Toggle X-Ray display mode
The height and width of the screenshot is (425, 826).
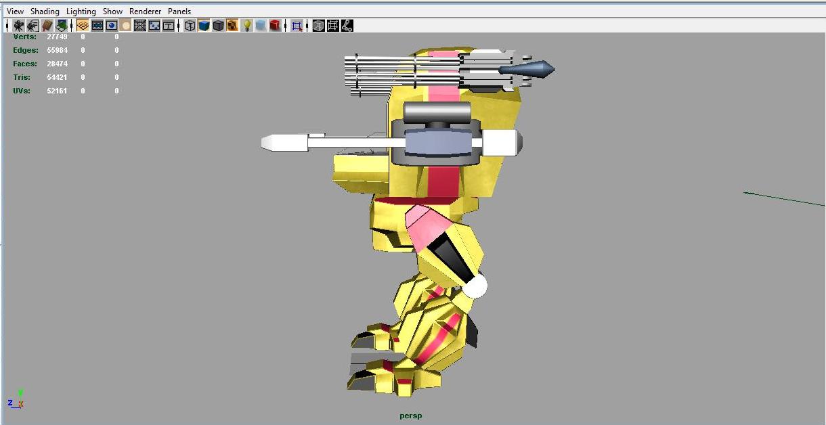point(318,26)
